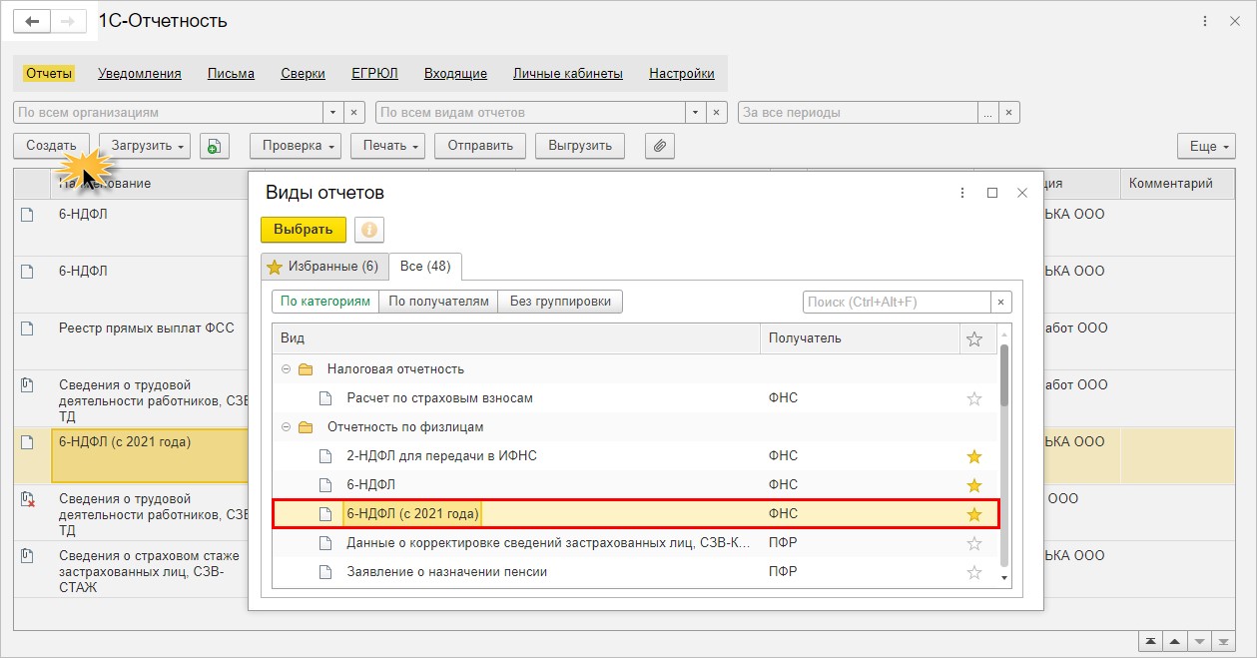Clear the report search field
Image resolution: width=1257 pixels, height=658 pixels.
point(1001,302)
